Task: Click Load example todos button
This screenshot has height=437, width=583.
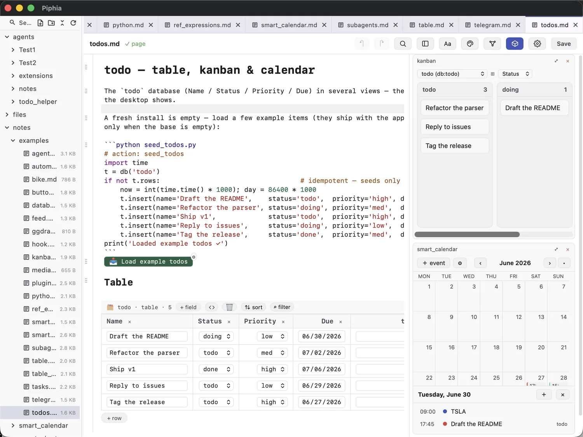Action: click(148, 262)
